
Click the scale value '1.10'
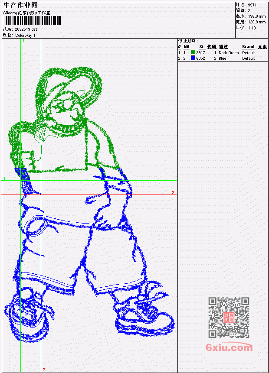(252, 28)
